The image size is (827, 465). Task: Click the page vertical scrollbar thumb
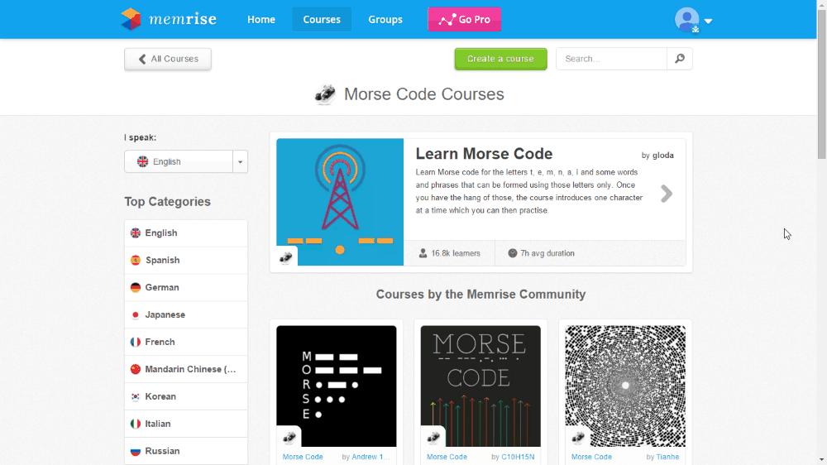(822, 84)
